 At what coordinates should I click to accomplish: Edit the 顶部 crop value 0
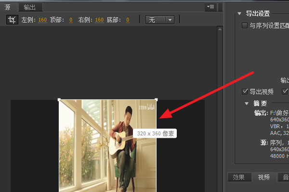click(71, 20)
